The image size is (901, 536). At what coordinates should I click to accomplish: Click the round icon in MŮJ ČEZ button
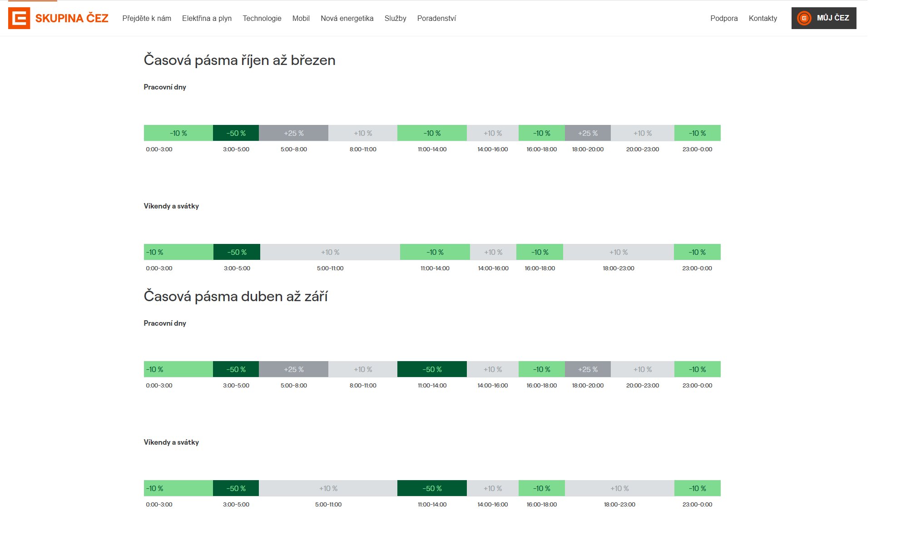(x=804, y=18)
